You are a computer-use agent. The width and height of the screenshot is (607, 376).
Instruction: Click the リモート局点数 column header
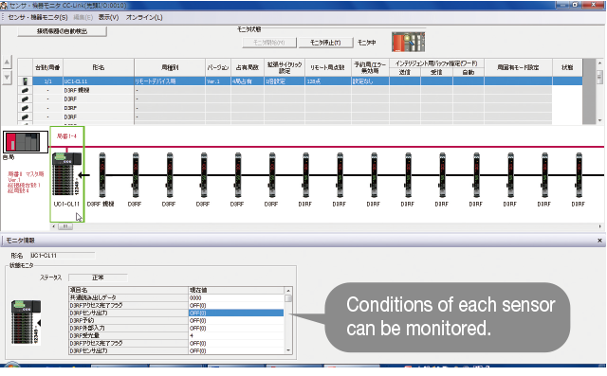coord(328,67)
